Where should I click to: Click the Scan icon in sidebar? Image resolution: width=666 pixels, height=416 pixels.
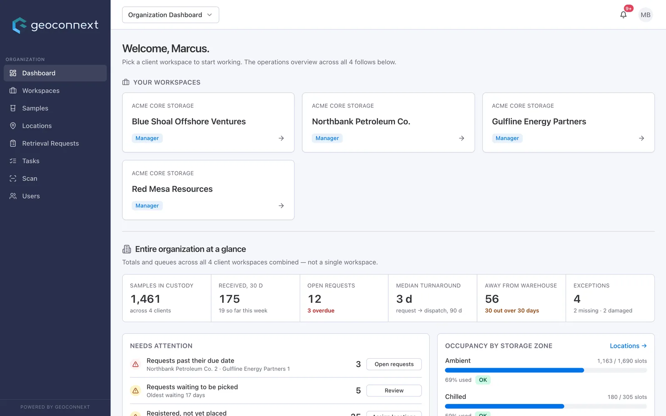13,178
